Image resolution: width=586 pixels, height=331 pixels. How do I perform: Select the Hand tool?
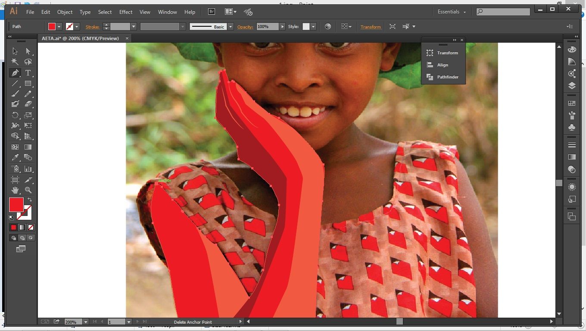pyautogui.click(x=15, y=190)
